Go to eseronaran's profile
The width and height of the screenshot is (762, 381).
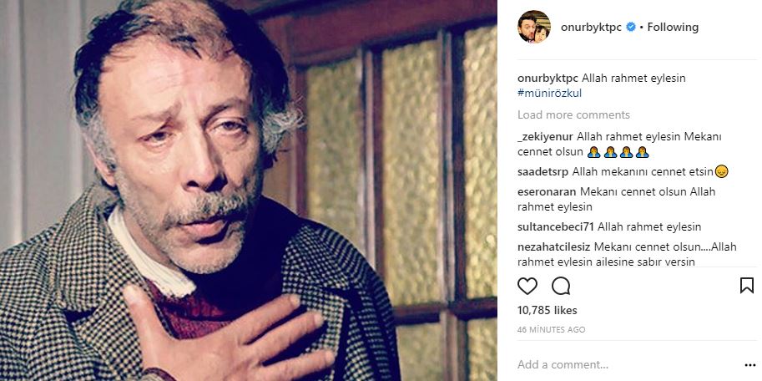547,191
